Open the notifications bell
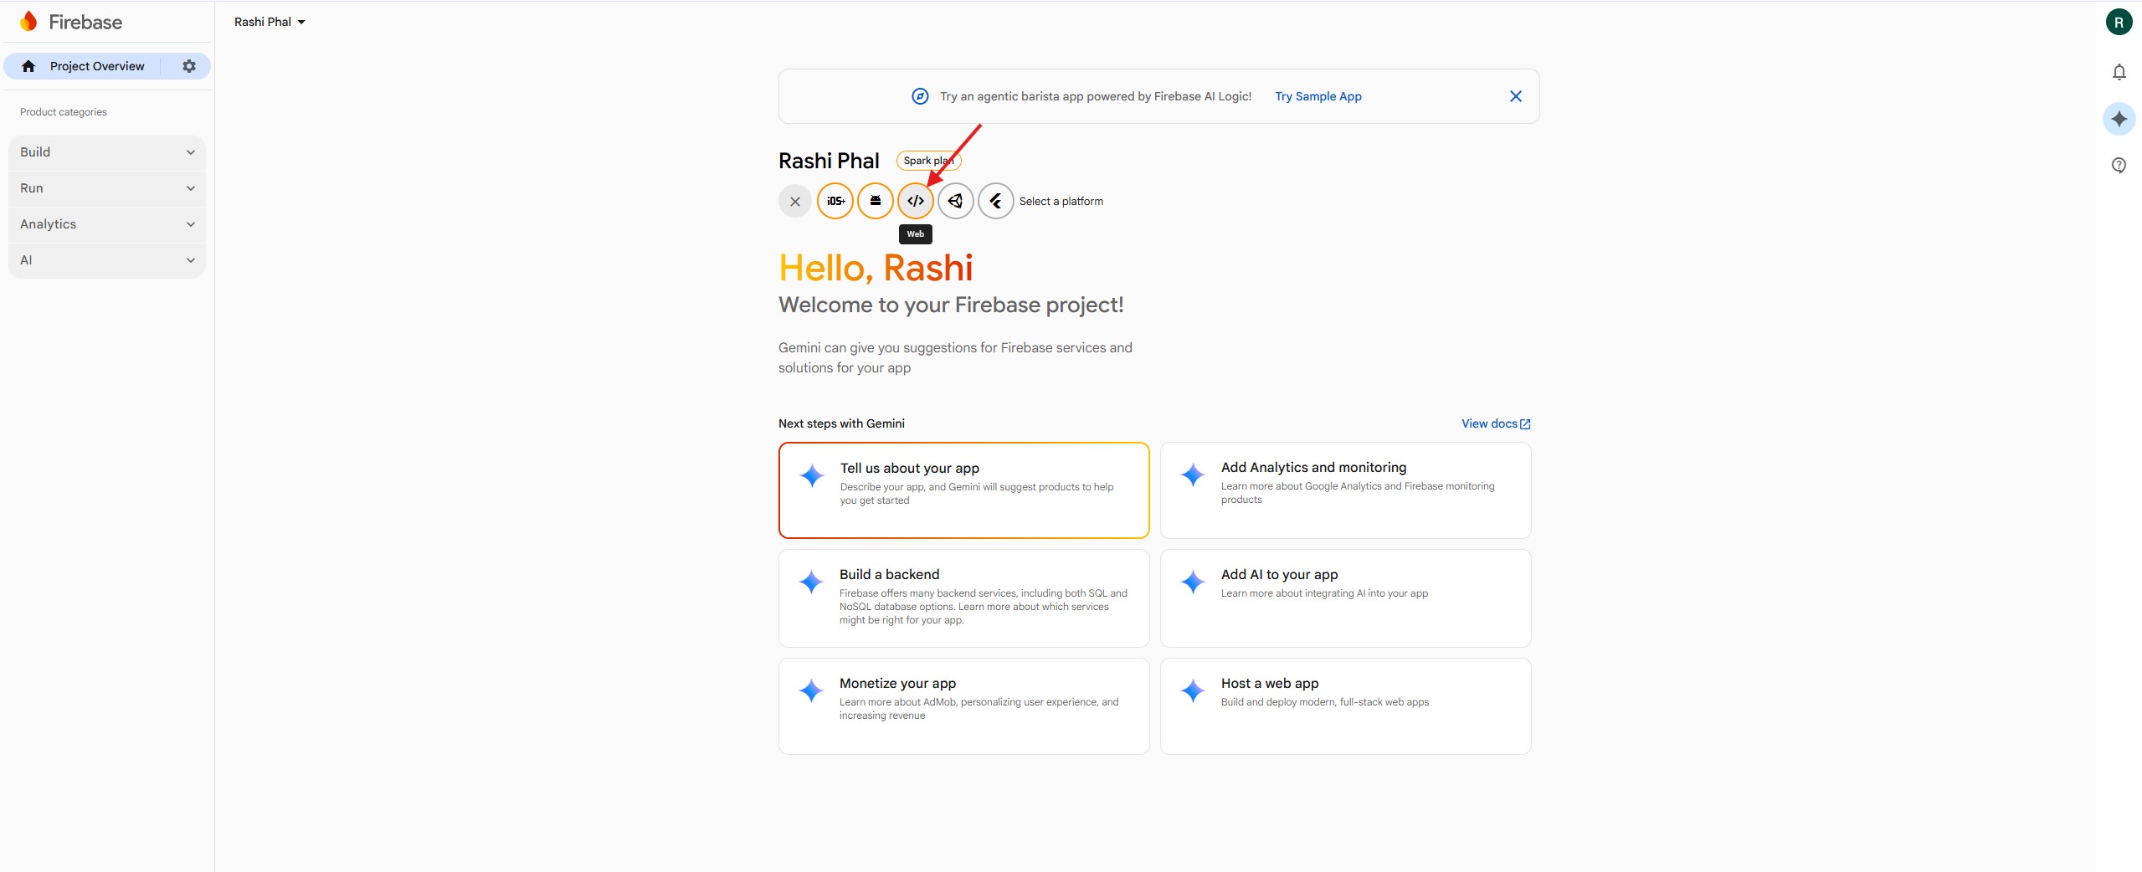Viewport: 2142px width, 872px height. [x=2119, y=72]
